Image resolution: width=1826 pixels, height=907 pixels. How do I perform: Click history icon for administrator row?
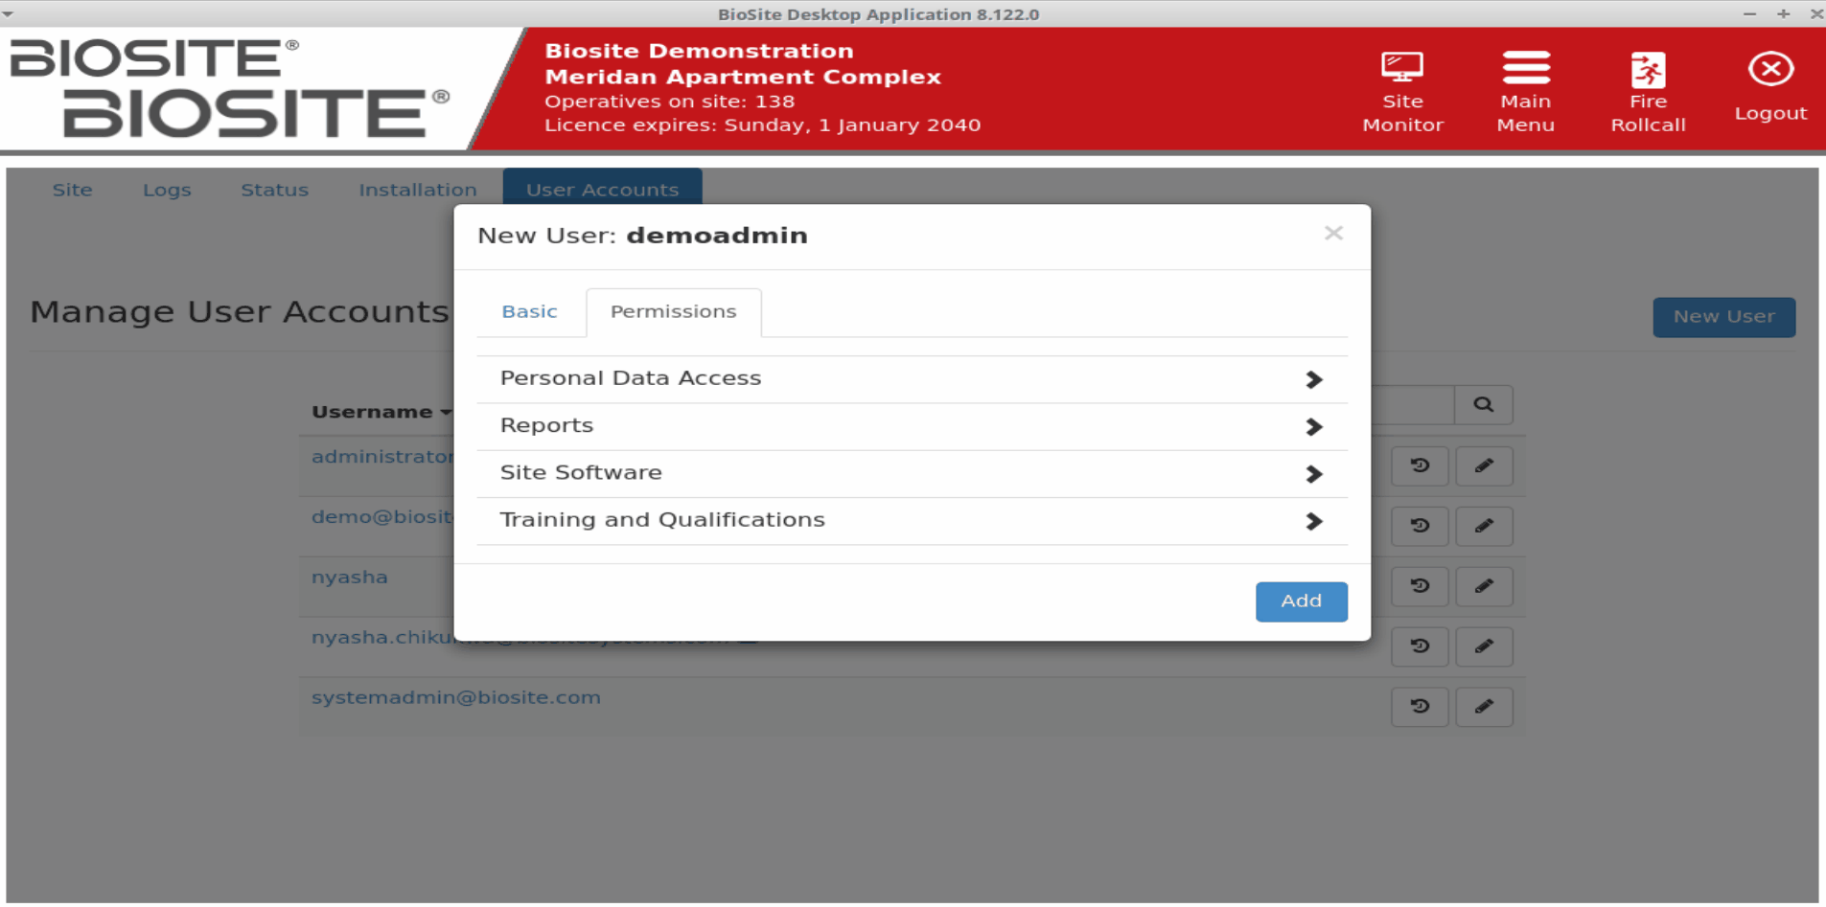coord(1420,466)
